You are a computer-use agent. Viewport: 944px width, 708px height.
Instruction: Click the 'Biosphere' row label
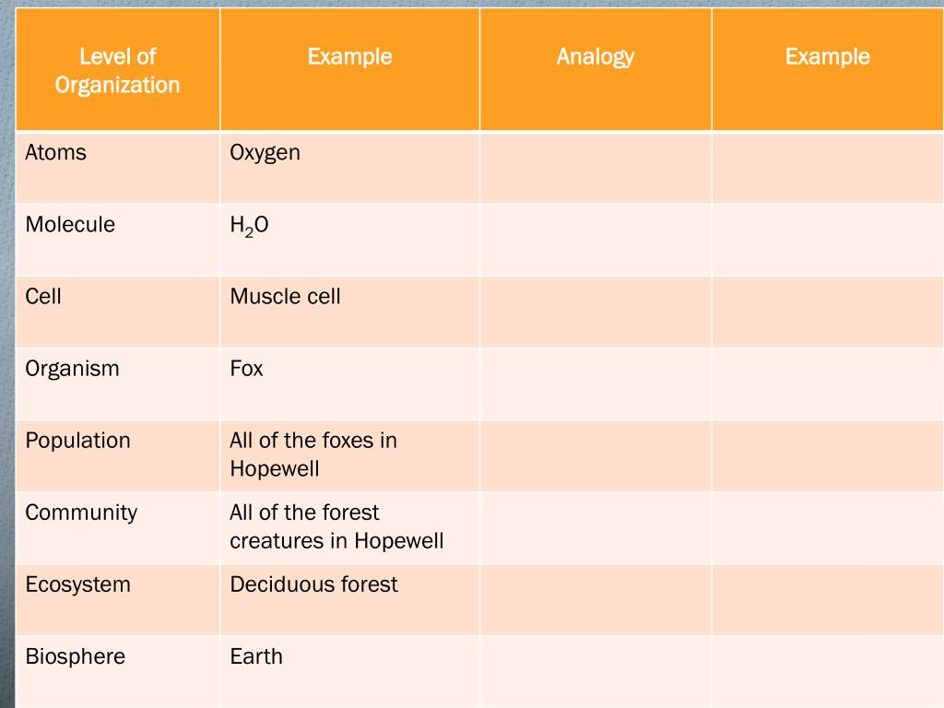click(x=117, y=671)
